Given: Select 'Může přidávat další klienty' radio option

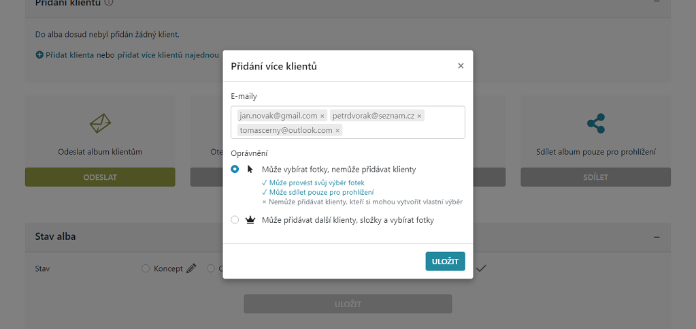Looking at the screenshot, I should pos(235,219).
